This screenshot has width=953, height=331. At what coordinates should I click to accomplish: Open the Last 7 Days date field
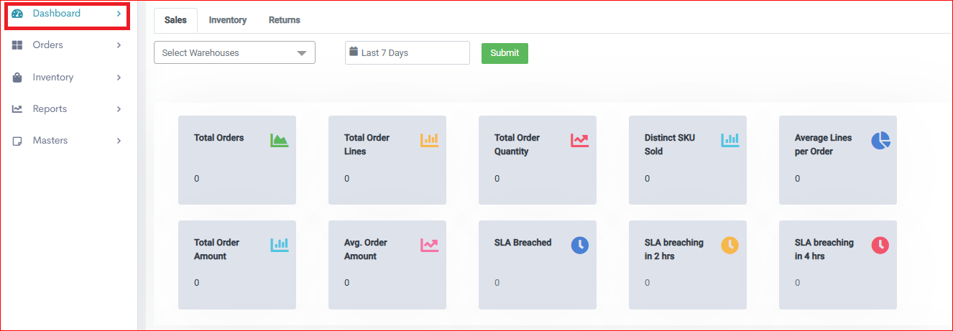tap(408, 52)
